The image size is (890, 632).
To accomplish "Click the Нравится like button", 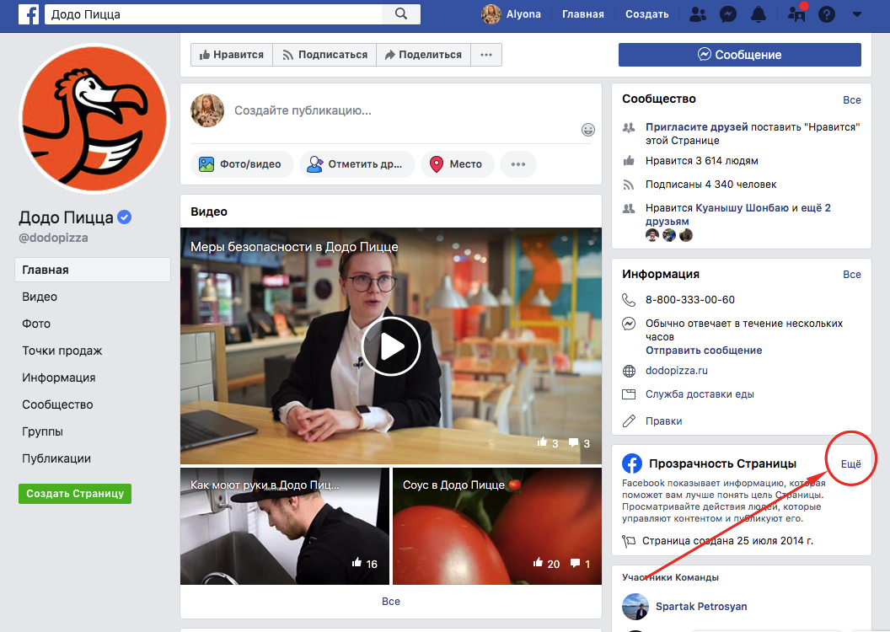I will [232, 55].
